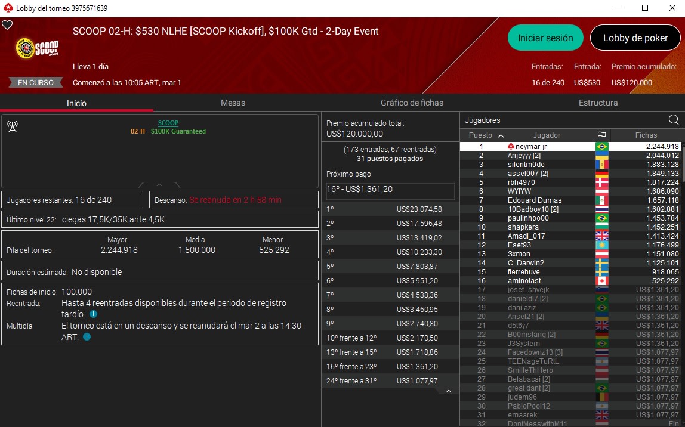Viewport: 685px width, 427px height.
Task: Click aminolast's chip count 525.292
Action: pyautogui.click(x=663, y=281)
